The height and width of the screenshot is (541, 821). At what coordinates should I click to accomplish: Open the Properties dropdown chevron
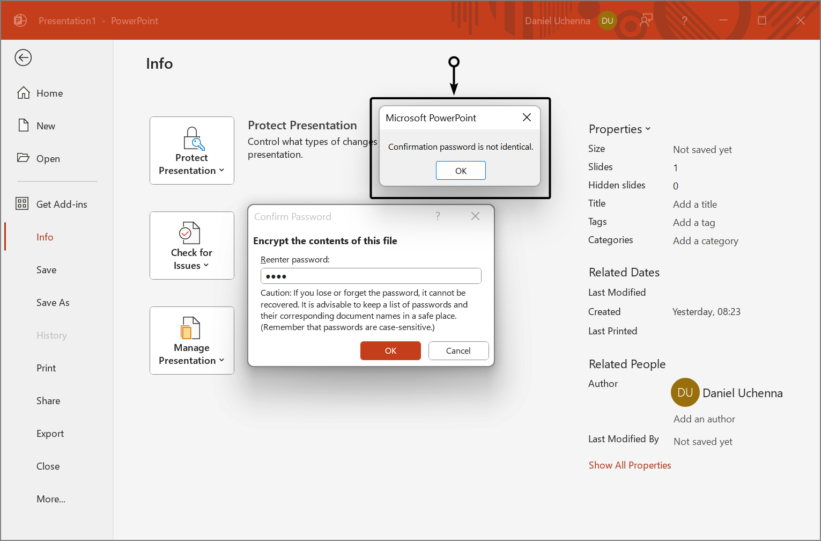(x=648, y=129)
